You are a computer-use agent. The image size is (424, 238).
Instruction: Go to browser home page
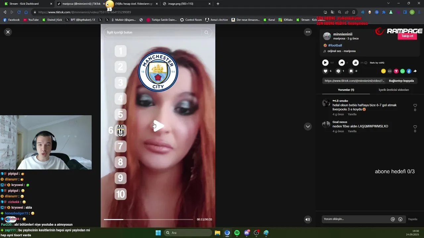(x=26, y=12)
